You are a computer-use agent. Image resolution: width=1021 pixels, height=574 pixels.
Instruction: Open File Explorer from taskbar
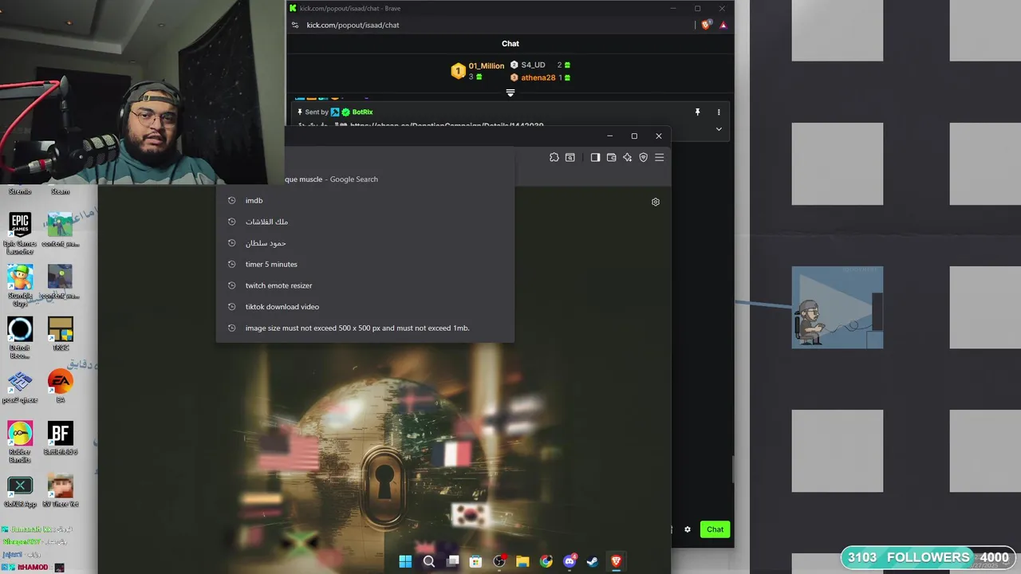point(522,561)
